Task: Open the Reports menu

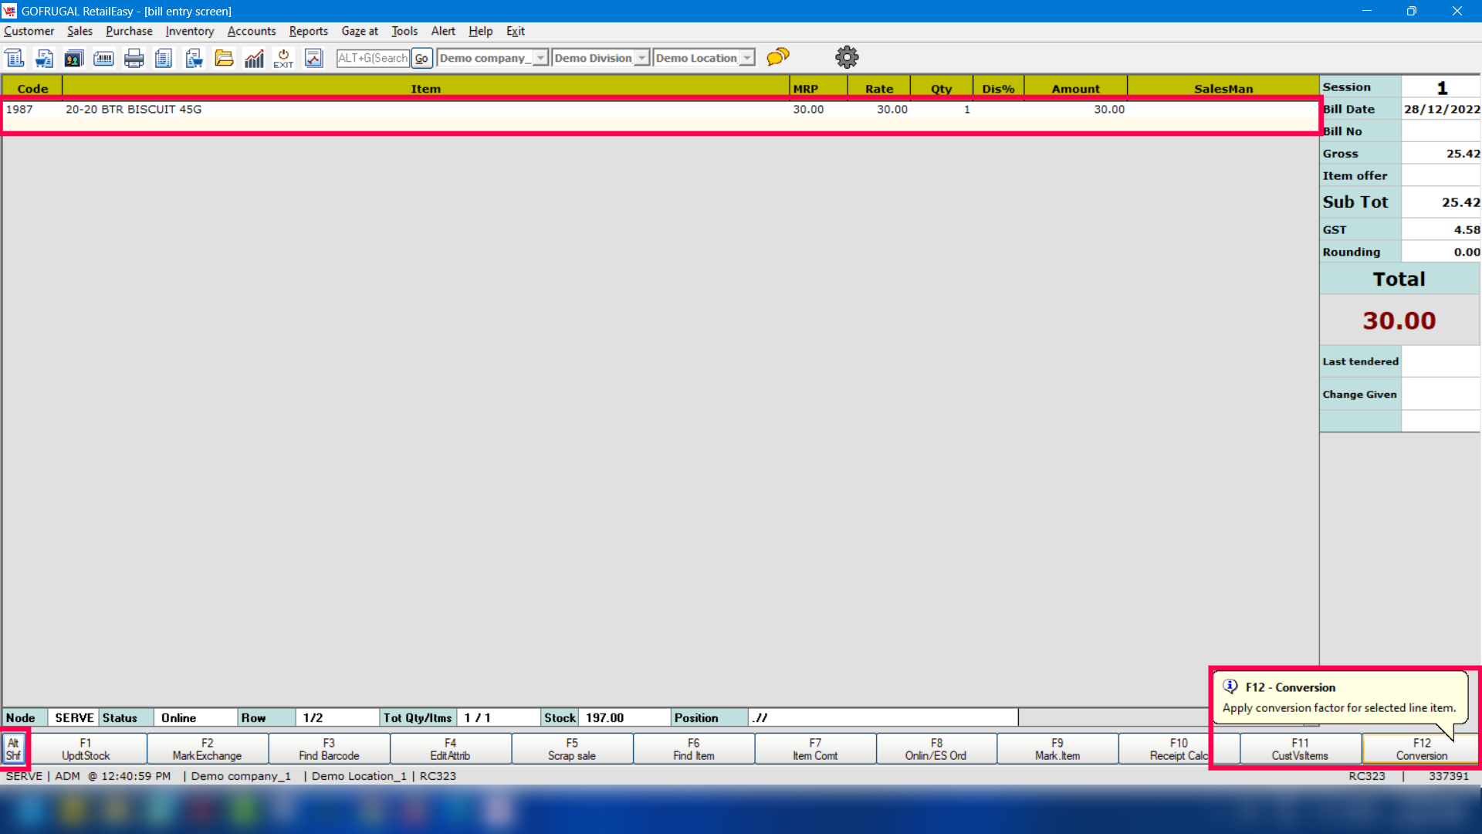Action: (308, 31)
